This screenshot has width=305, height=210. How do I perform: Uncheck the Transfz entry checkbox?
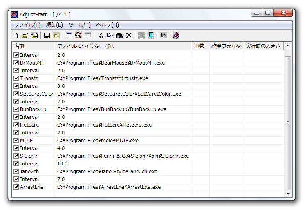coord(16,78)
